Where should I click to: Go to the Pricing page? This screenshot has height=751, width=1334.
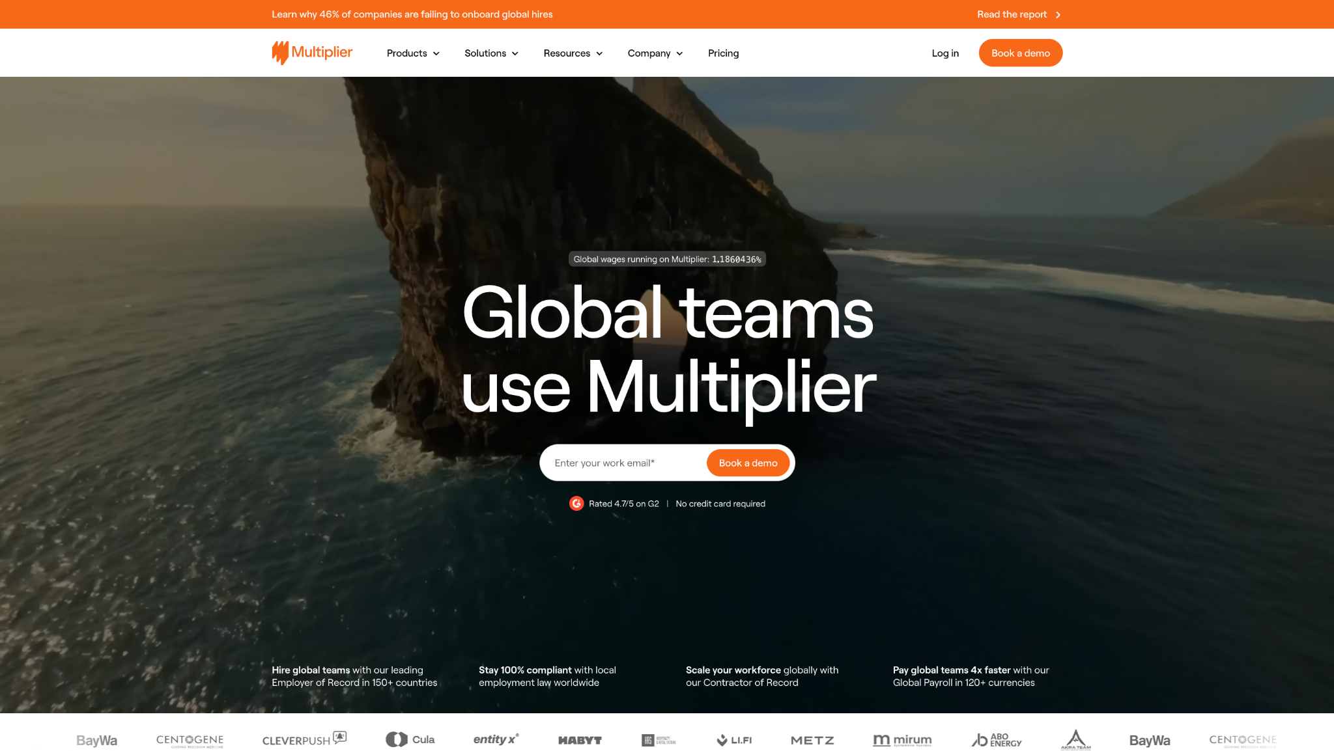coord(723,53)
